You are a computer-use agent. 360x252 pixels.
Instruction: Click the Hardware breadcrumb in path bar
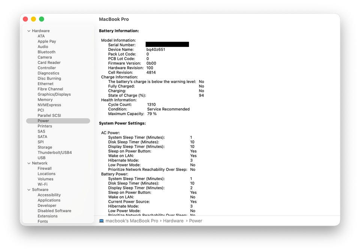(x=173, y=221)
